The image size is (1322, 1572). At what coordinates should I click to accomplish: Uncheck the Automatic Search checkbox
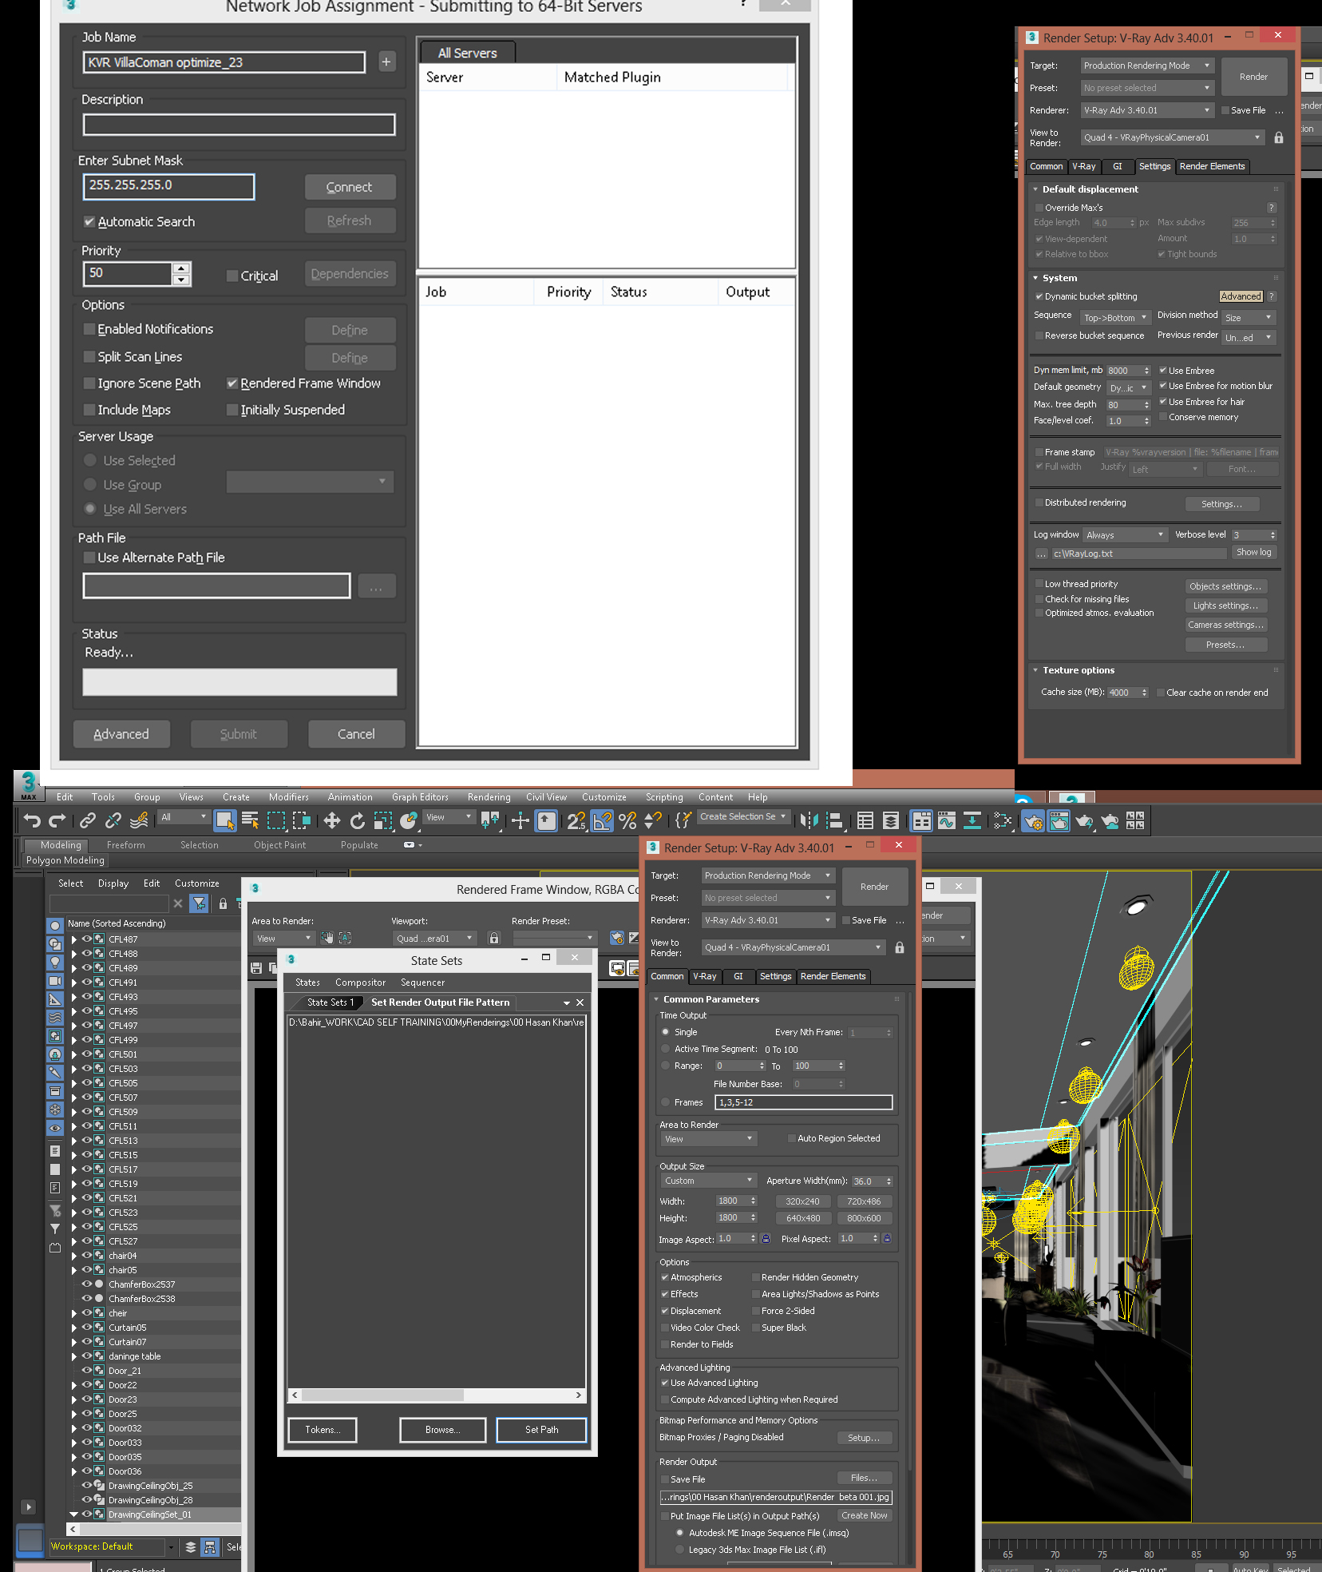click(x=89, y=221)
